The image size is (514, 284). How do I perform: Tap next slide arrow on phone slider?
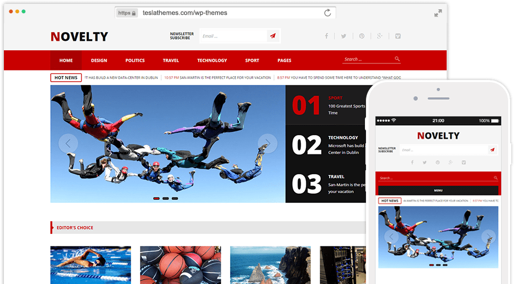(x=489, y=237)
